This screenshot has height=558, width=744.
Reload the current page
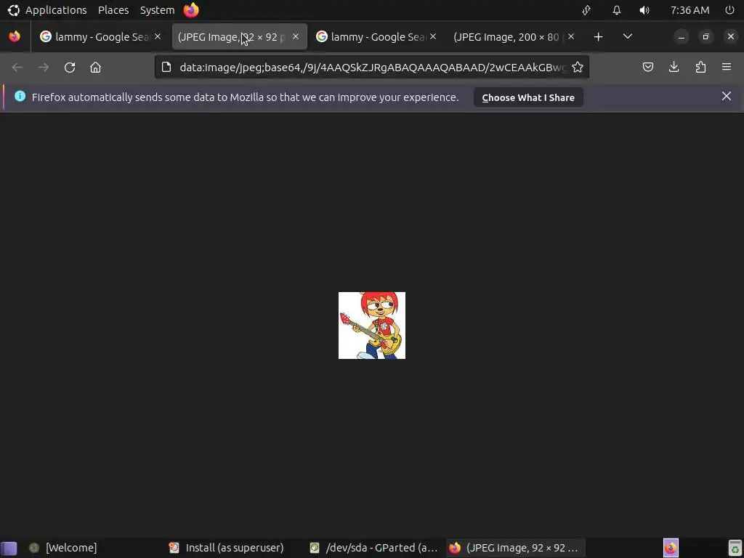click(x=70, y=68)
